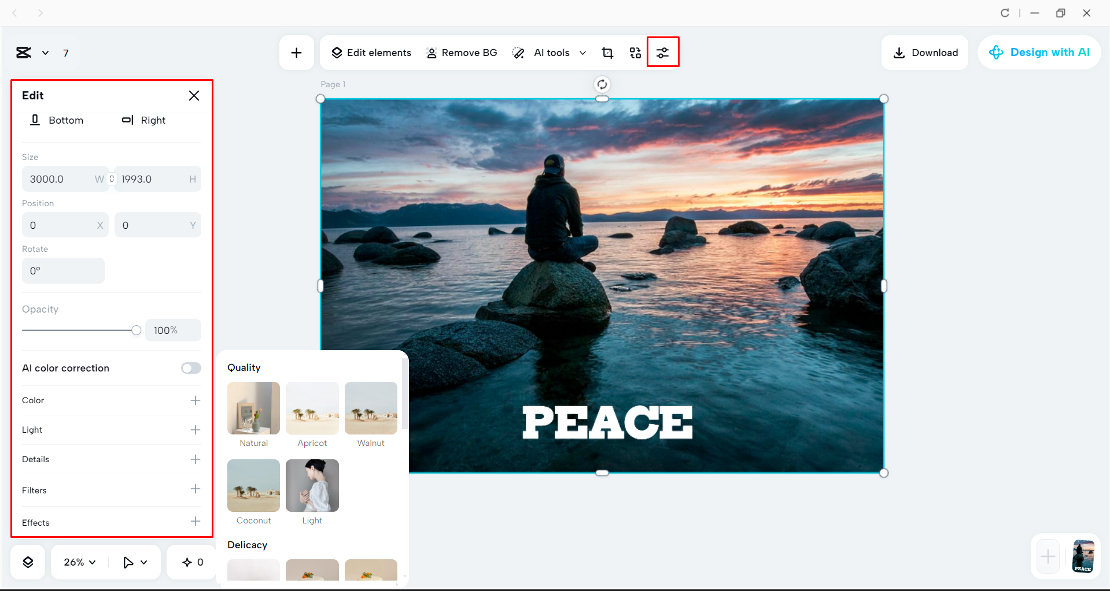Open the app logo dropdown menu
The image size is (1110, 591).
click(34, 52)
